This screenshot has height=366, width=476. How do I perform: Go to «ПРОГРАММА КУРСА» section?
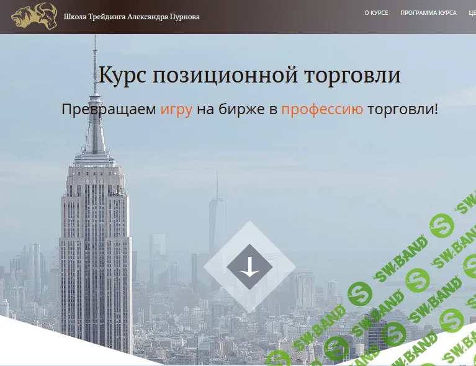(x=428, y=13)
